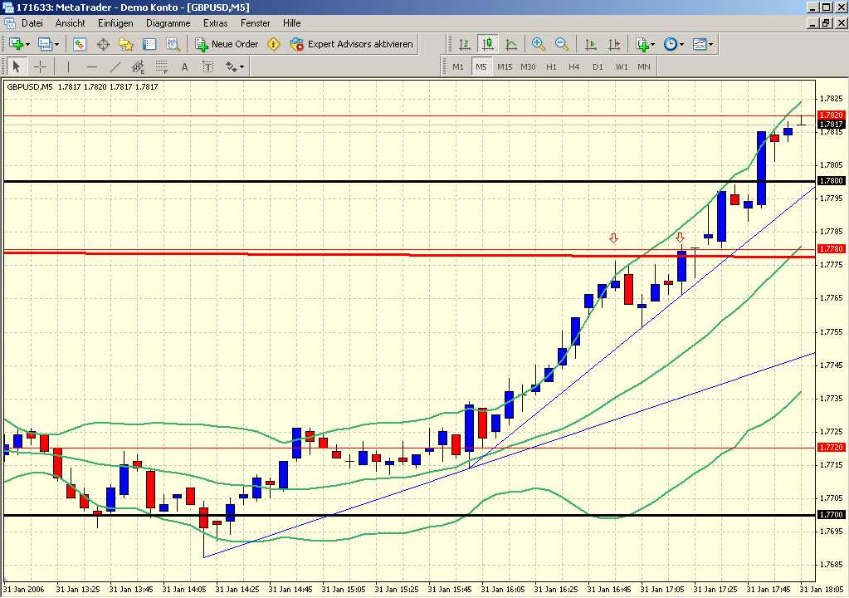Viewport: 849px width, 598px height.
Task: Click the Neue Order button
Action: pos(227,44)
